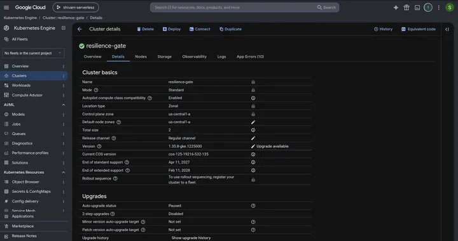Click info icon in End of standard support row

253,162
